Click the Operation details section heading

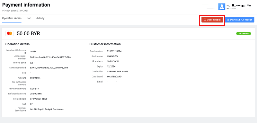point(18,44)
